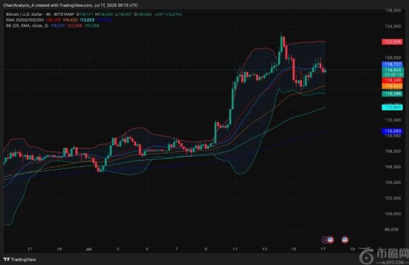Click the red 122,056 upper band axis label
Image resolution: width=409 pixels, height=265 pixels.
tap(393, 42)
